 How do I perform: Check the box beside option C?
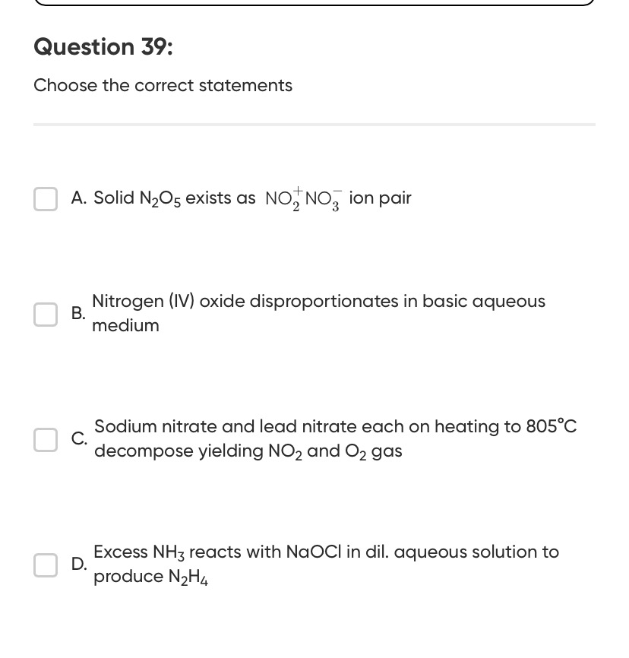point(46,440)
